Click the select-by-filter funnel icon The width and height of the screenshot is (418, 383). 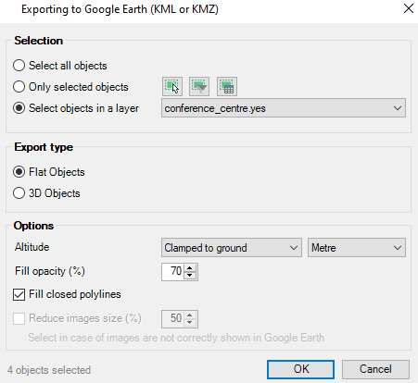tap(199, 87)
